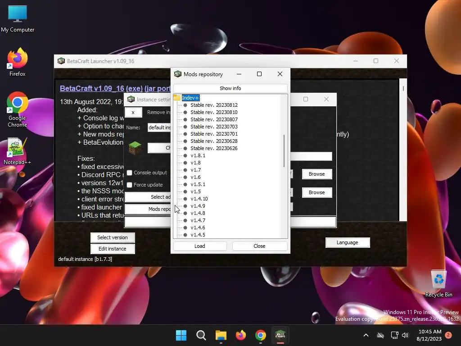This screenshot has height=346, width=461.
Task: Select v1.7 in mods list
Action: (x=195, y=170)
